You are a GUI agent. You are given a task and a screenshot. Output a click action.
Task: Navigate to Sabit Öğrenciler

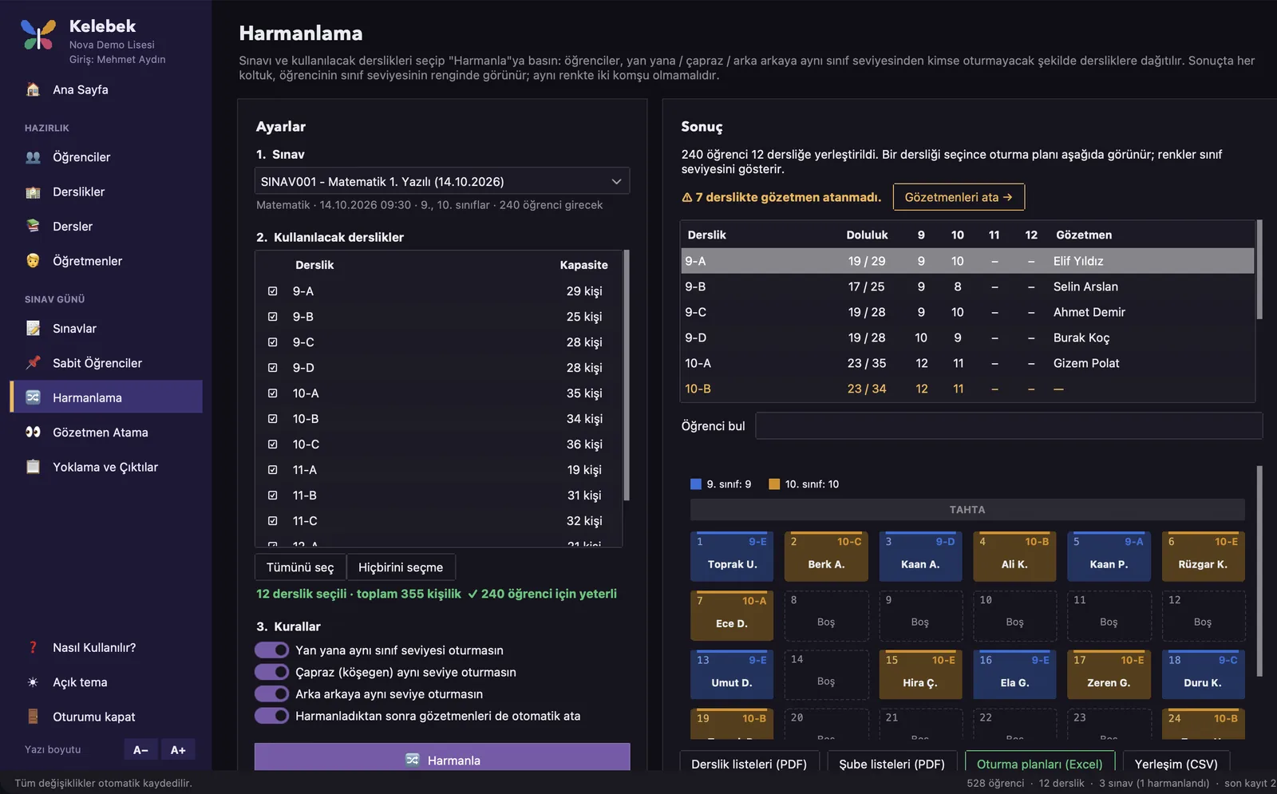point(106,363)
